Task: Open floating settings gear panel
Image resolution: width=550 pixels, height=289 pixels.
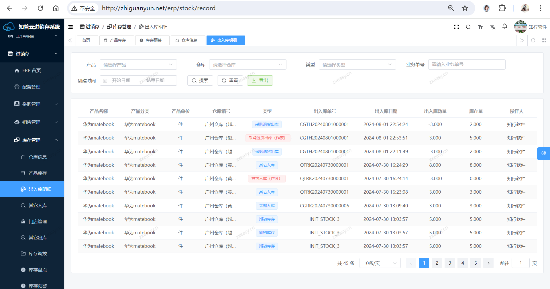Action: point(543,153)
